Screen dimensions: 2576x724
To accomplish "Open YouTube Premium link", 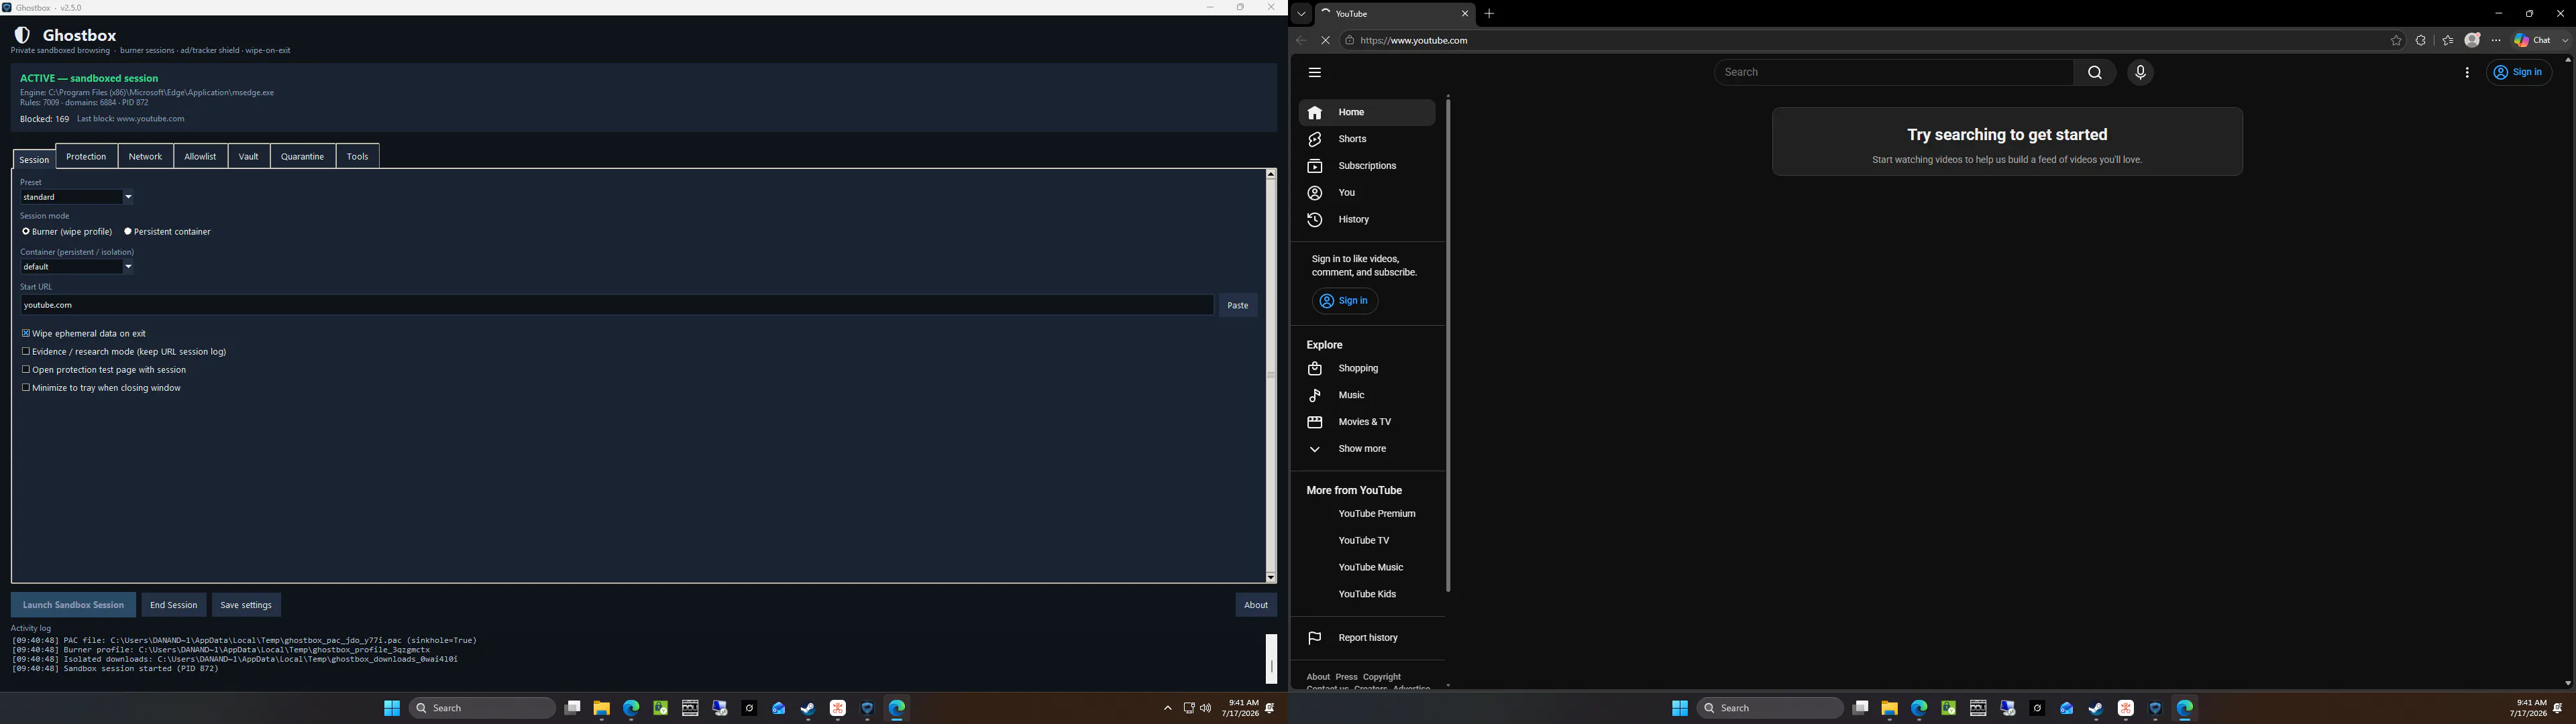I will click(x=1376, y=514).
